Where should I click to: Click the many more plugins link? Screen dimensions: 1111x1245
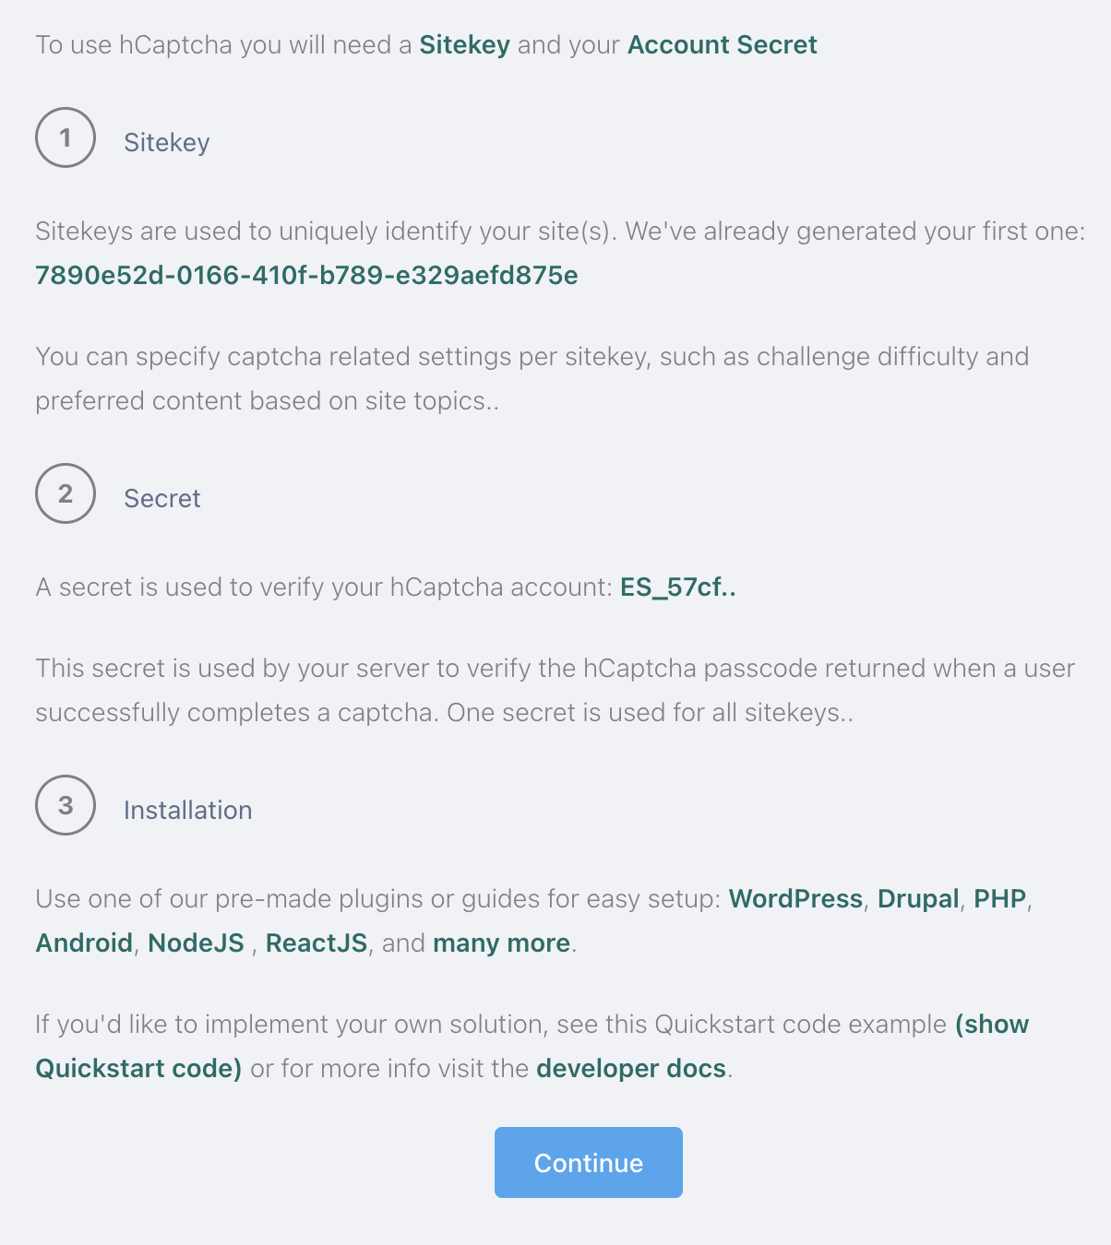point(500,943)
